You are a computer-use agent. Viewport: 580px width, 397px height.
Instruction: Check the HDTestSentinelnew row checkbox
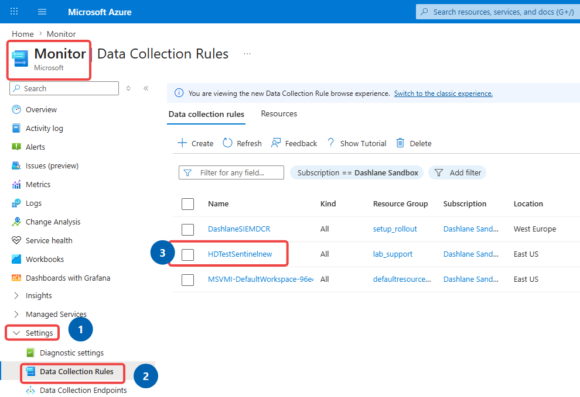[187, 254]
